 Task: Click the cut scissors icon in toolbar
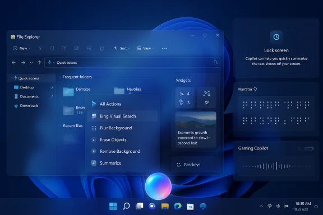[40, 48]
